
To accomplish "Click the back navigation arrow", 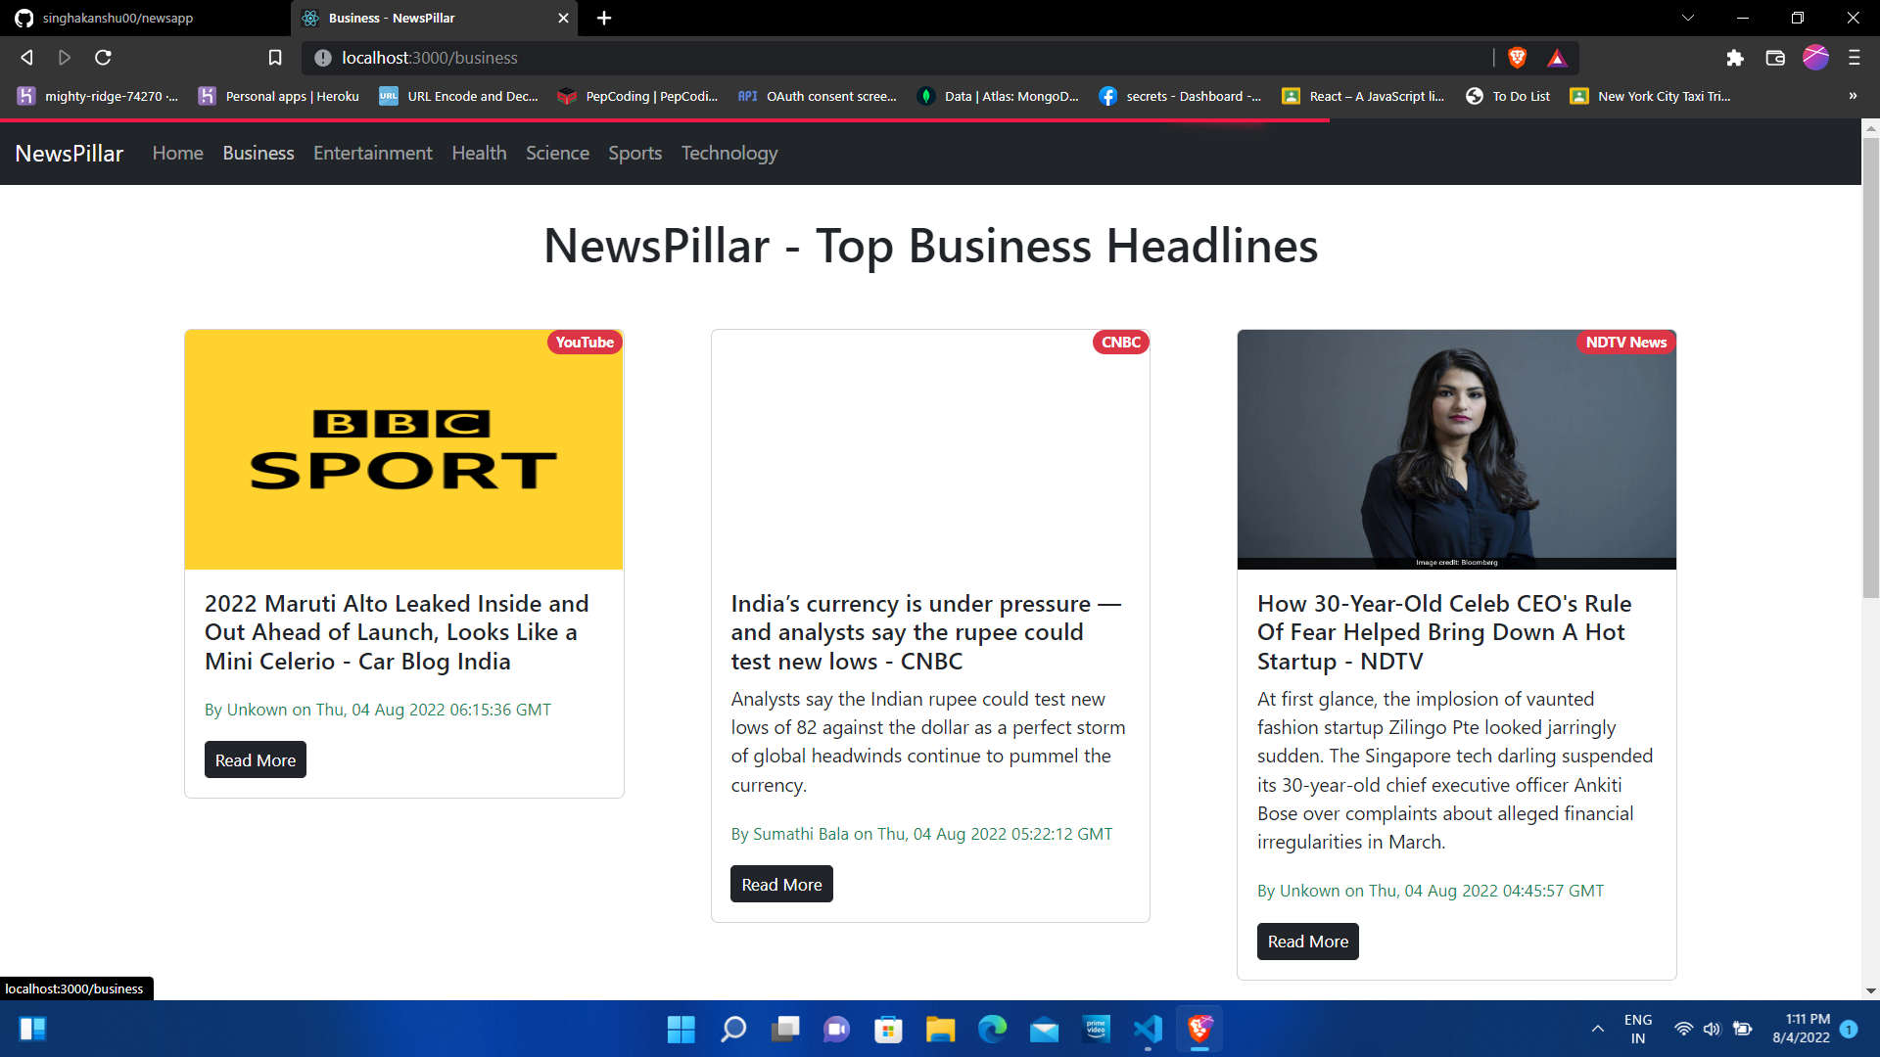I will click(25, 58).
